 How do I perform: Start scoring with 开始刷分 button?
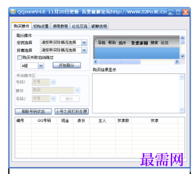coord(66,65)
